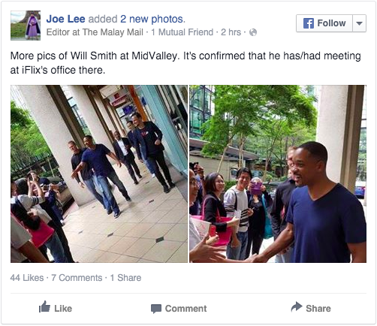Open Joe Lee's profile name link
Viewport: 377px width, 326px height.
(x=65, y=19)
